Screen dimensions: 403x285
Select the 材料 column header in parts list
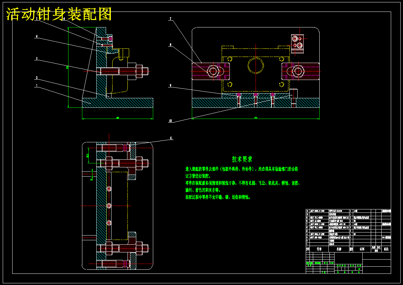pyautogui.click(x=362, y=249)
